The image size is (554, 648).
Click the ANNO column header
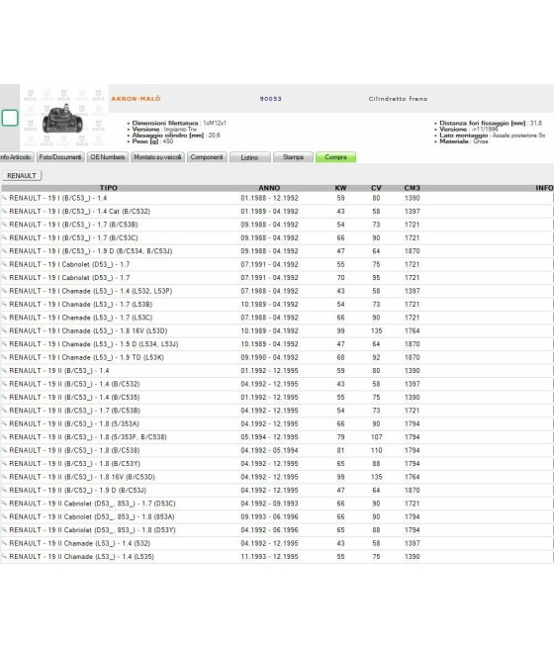(269, 188)
